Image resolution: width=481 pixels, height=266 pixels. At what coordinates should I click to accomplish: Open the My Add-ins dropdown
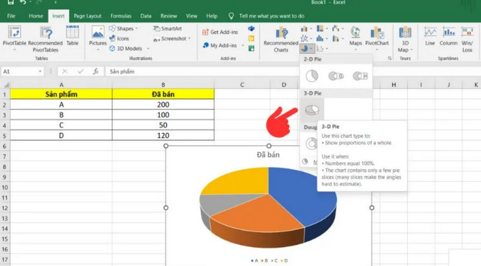tap(243, 46)
